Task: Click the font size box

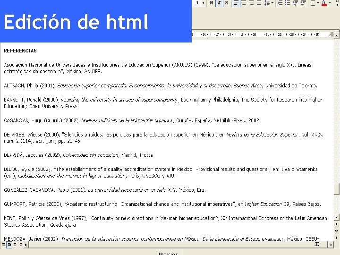Action: 196,3
